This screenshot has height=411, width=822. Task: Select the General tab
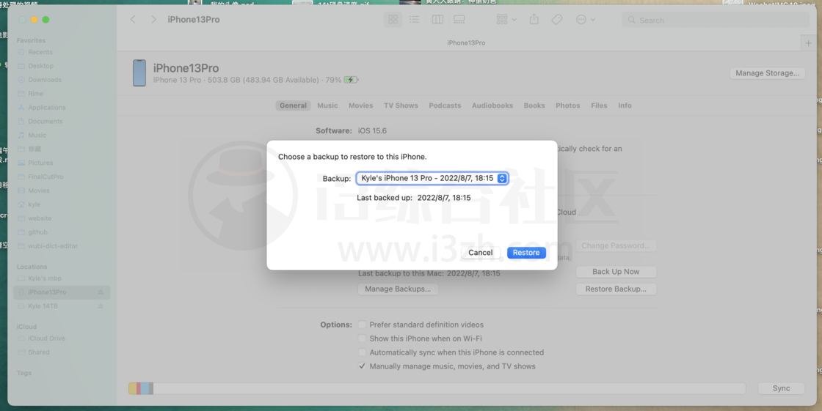(293, 105)
